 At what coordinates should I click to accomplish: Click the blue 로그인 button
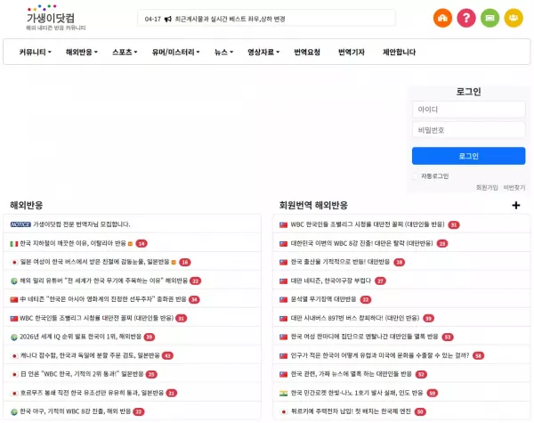(469, 156)
